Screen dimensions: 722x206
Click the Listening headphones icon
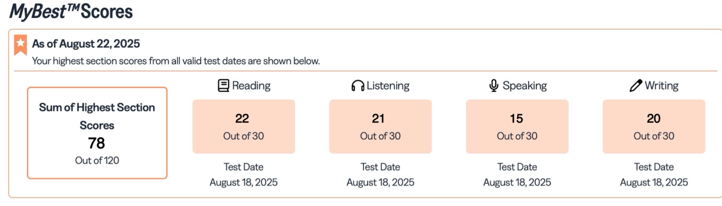(358, 86)
